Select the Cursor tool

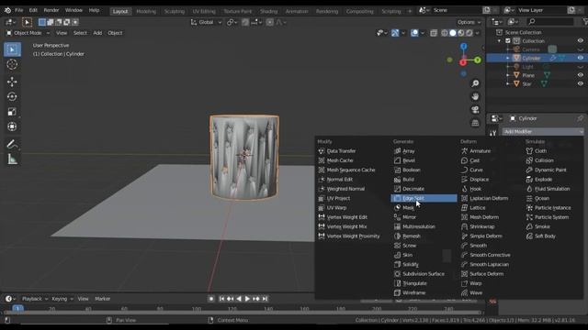tap(12, 64)
